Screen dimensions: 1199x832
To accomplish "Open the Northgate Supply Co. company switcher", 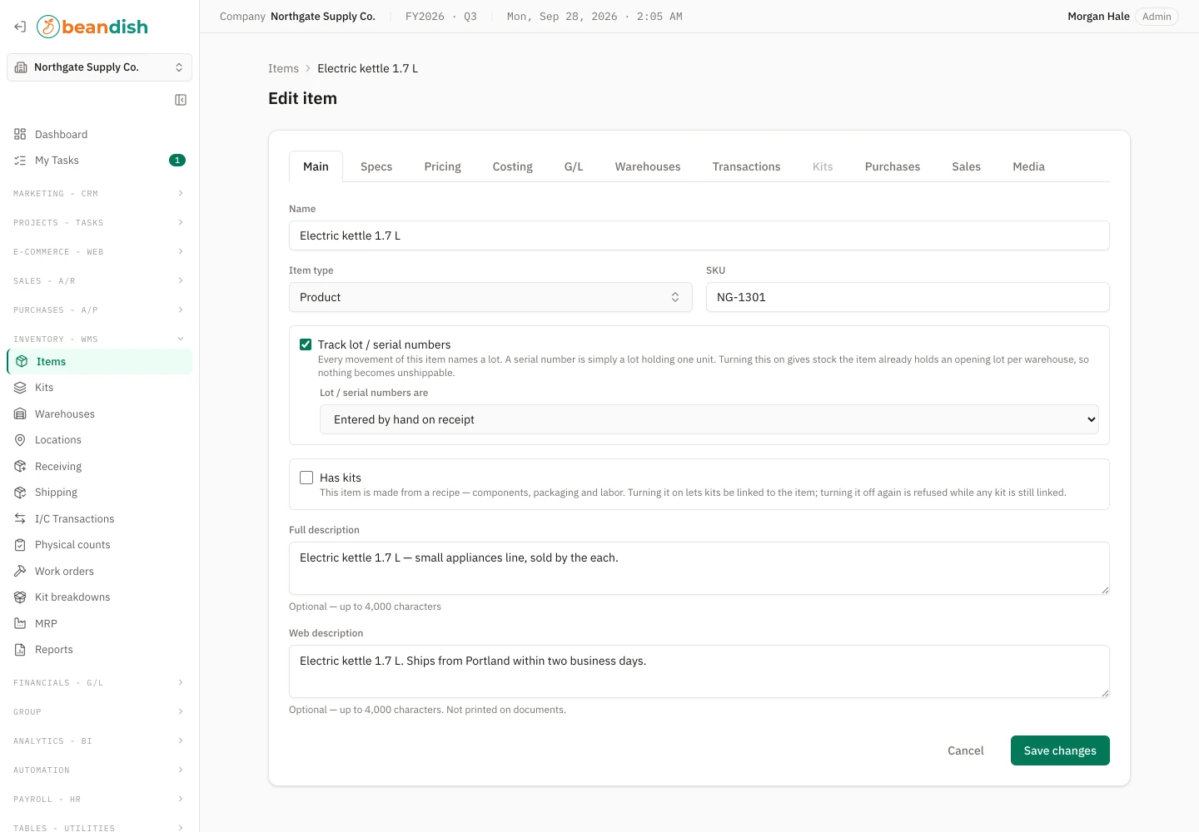I will tap(99, 67).
